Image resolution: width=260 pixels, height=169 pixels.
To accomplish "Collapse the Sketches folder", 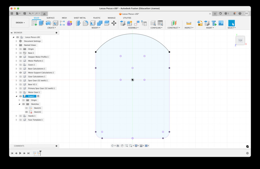I will 19,104.
